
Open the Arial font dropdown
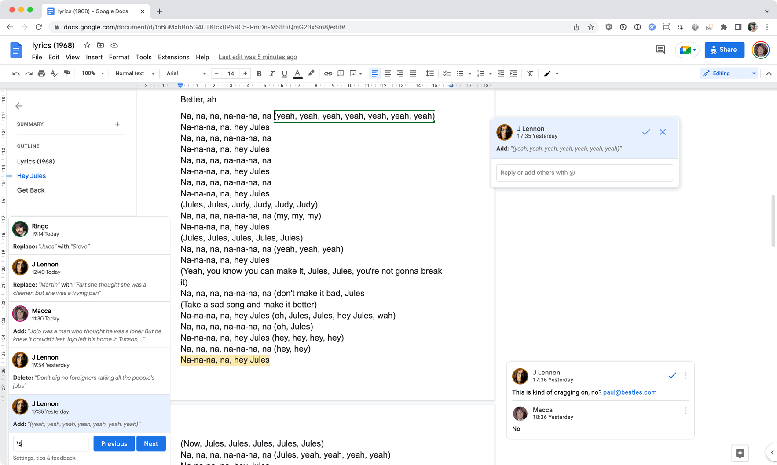point(186,73)
